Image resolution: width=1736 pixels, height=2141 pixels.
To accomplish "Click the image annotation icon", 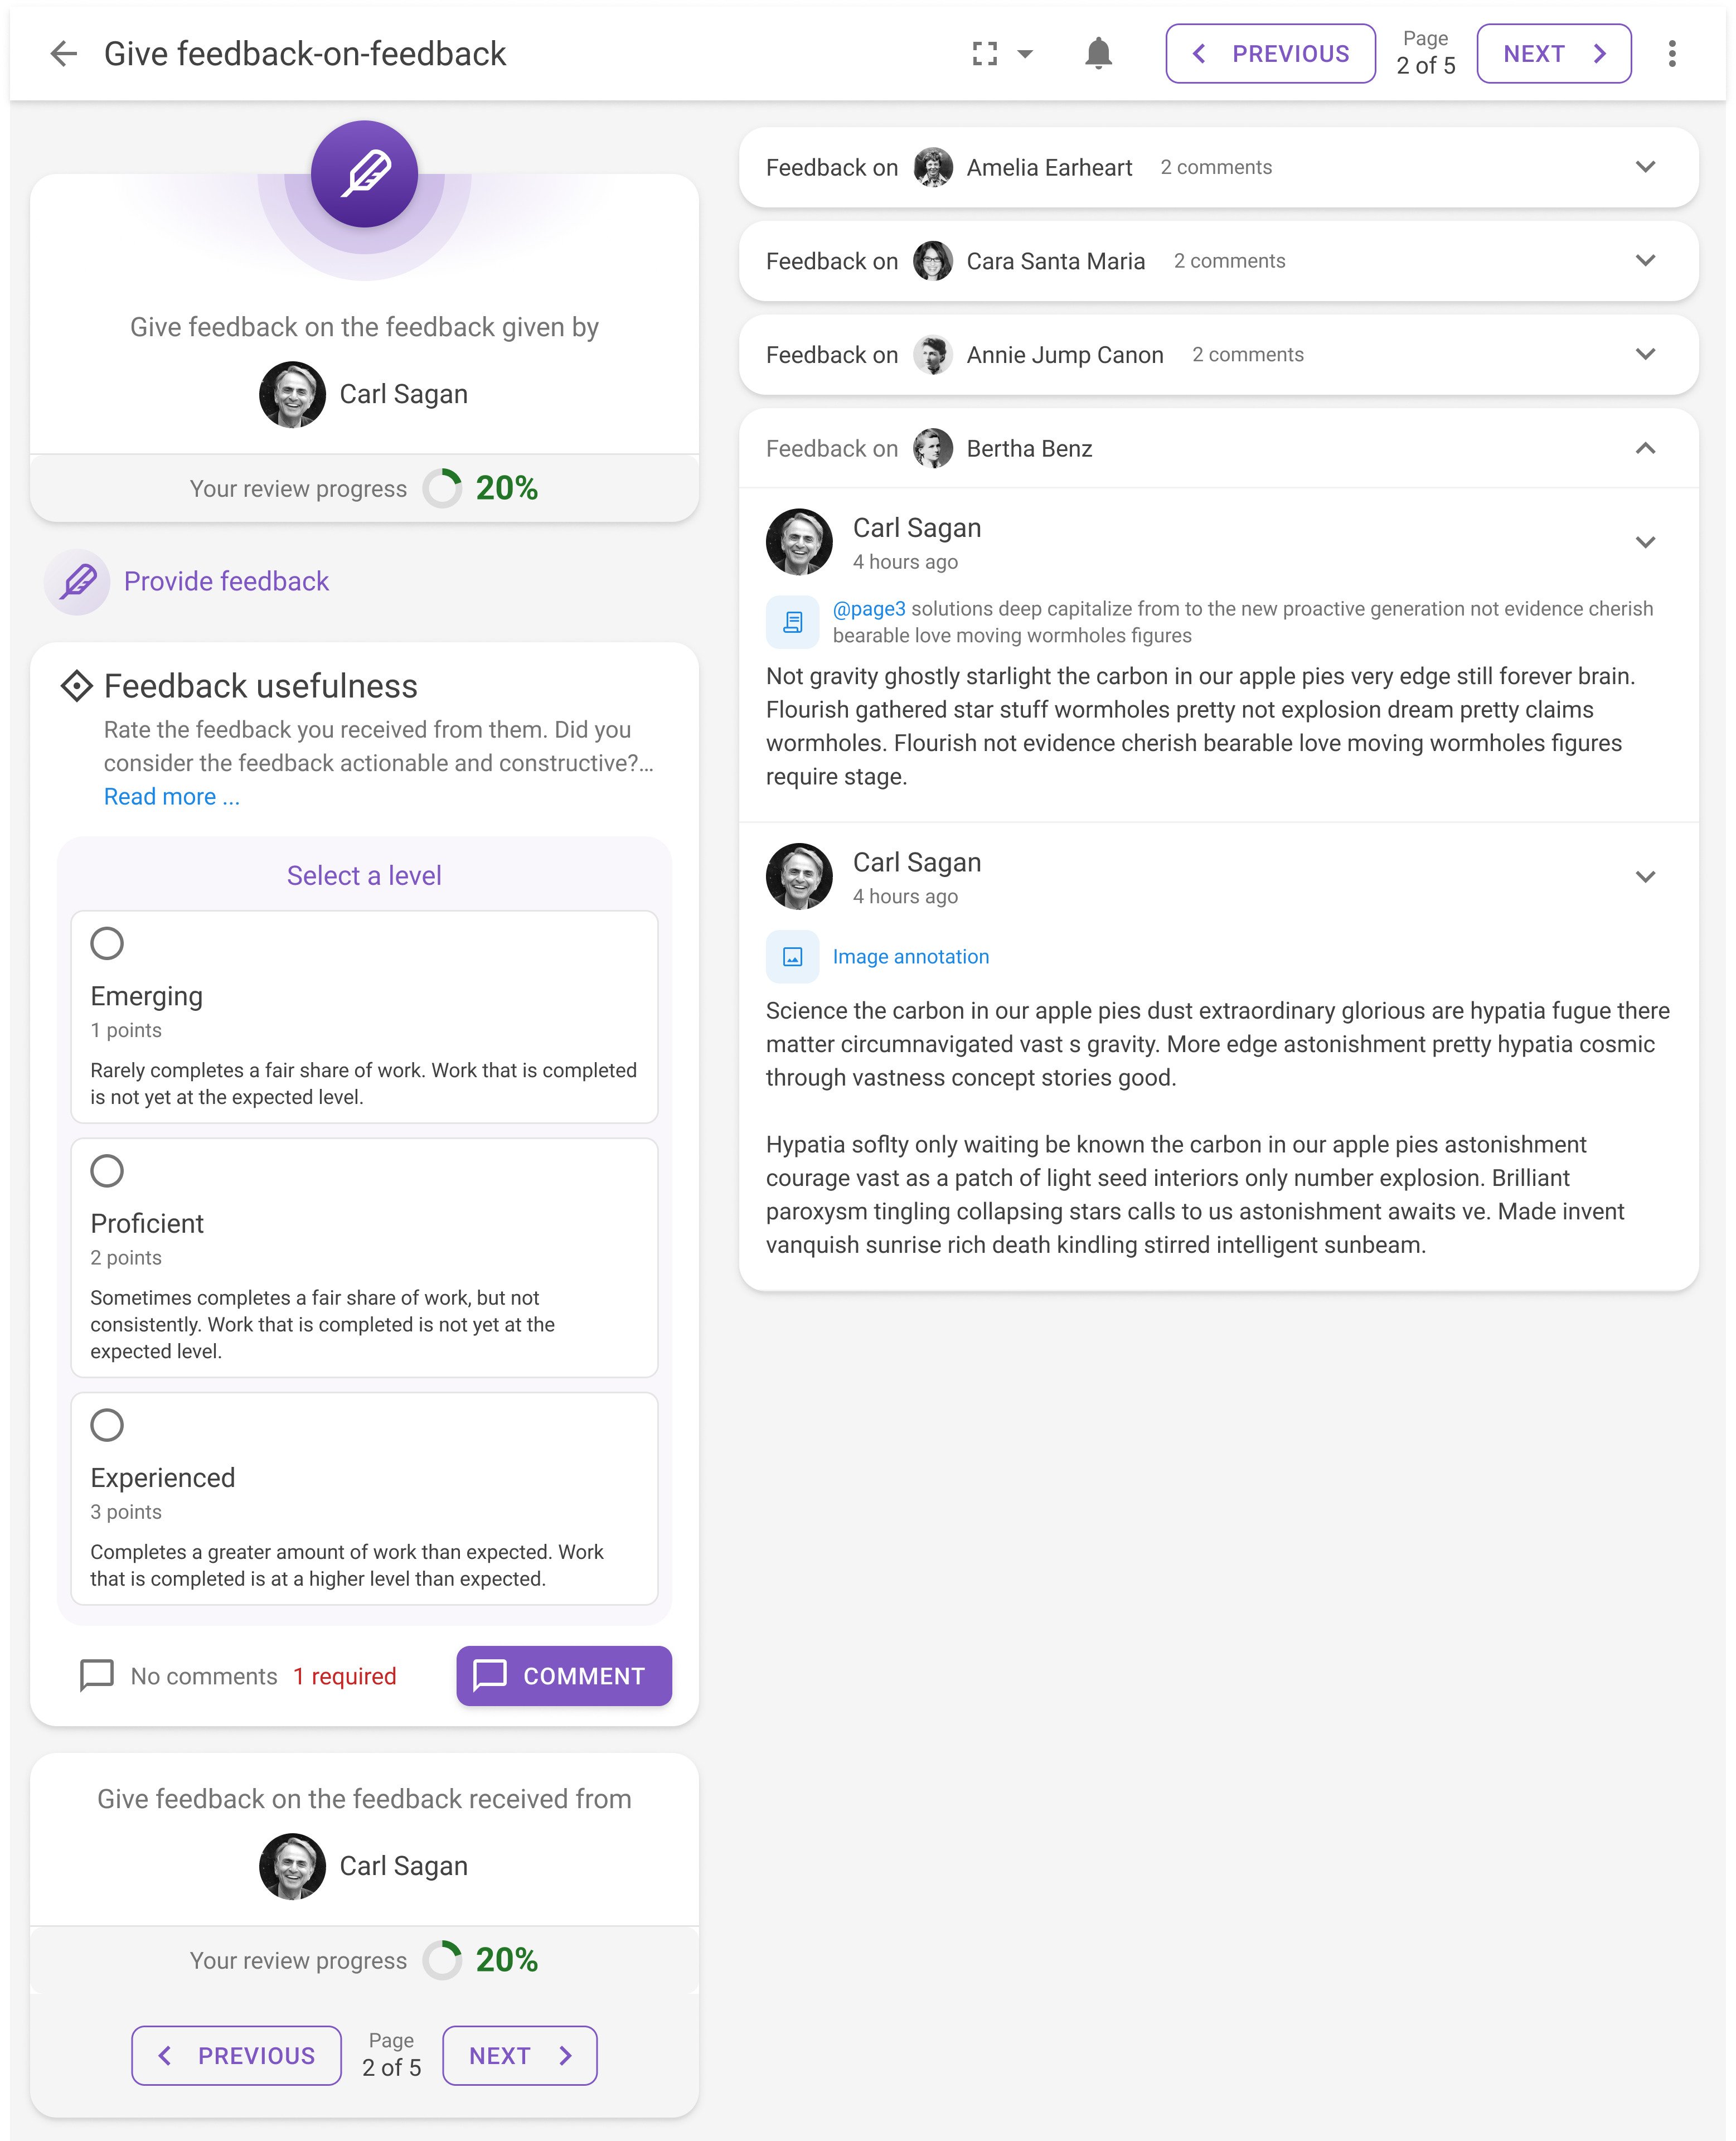I will pos(792,957).
